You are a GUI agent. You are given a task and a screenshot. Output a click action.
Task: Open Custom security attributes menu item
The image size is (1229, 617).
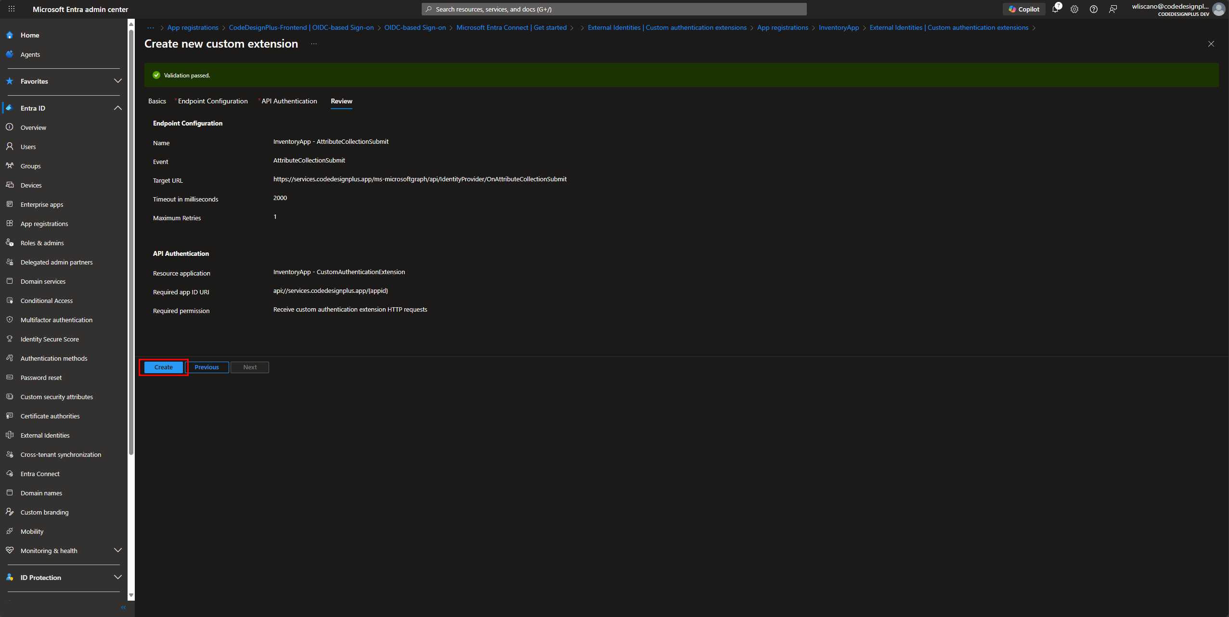(57, 397)
